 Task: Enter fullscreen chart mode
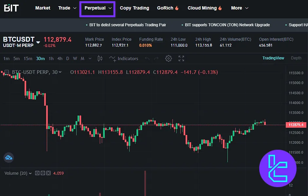point(181,58)
